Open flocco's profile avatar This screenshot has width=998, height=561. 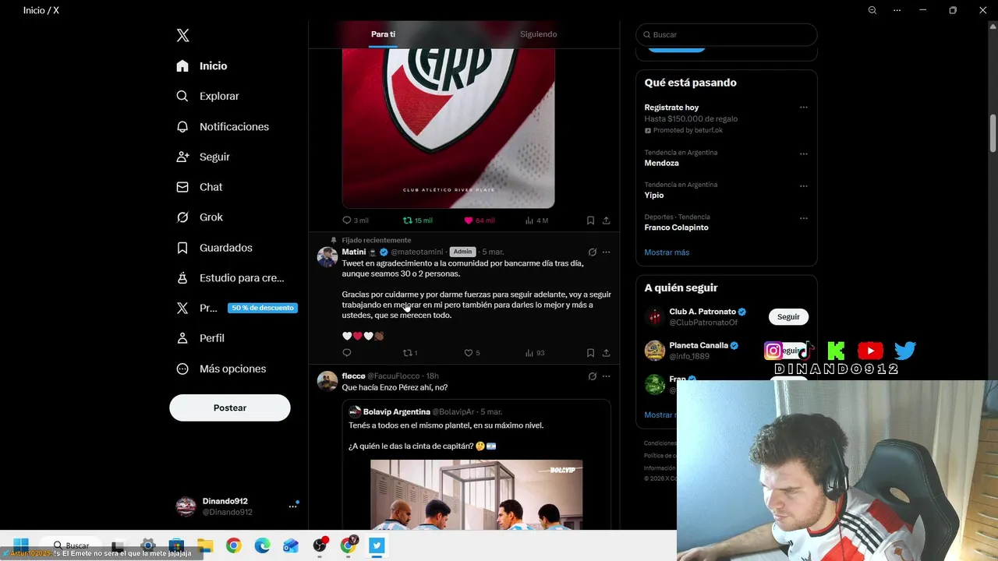coord(327,381)
